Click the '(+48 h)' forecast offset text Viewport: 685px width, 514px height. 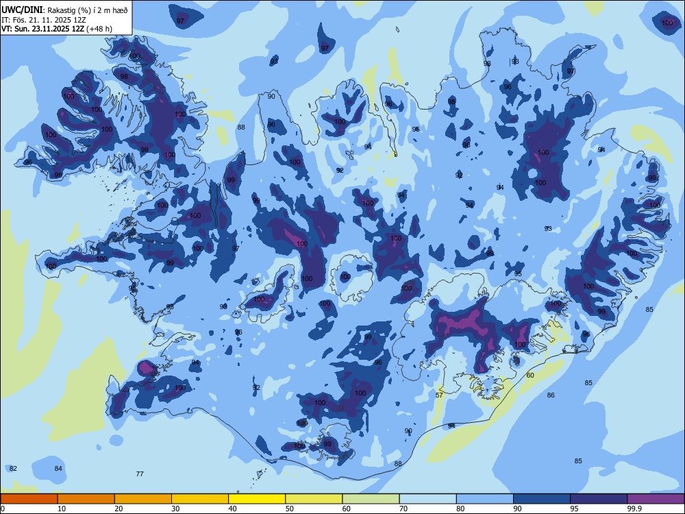(99, 29)
